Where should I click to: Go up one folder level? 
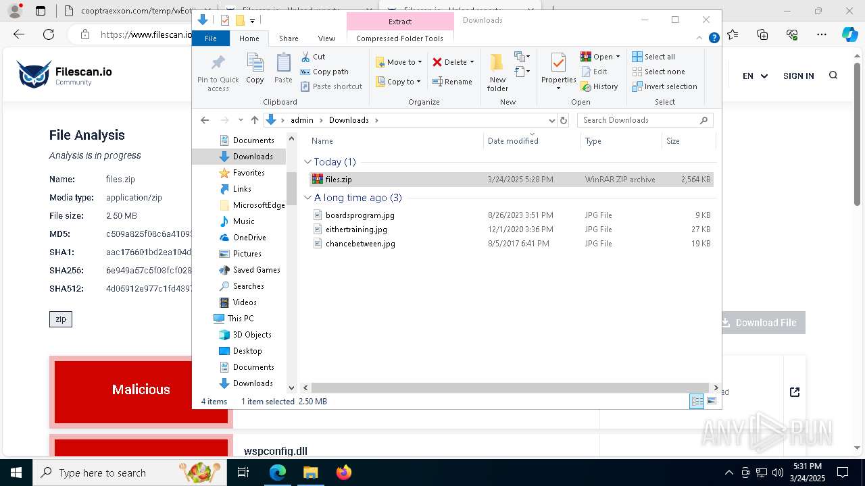[255, 120]
